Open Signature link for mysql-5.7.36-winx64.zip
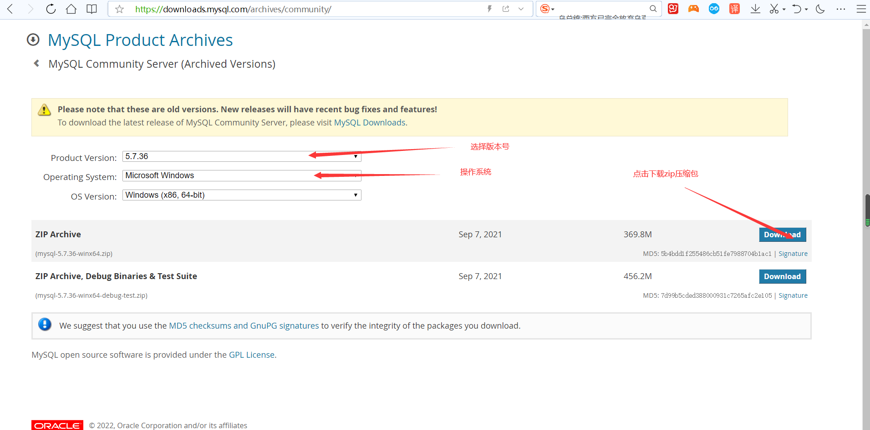This screenshot has height=430, width=870. [793, 254]
